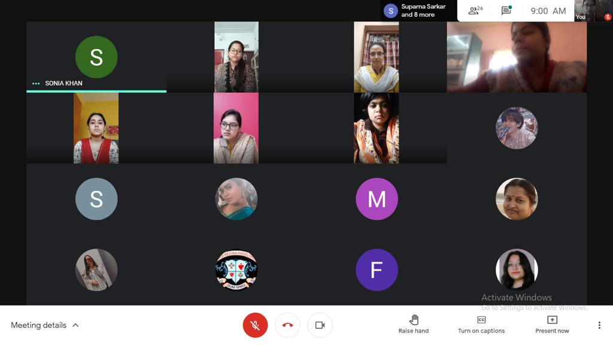This screenshot has width=613, height=345.
Task: Open the three-dot more options menu
Action: 599,325
